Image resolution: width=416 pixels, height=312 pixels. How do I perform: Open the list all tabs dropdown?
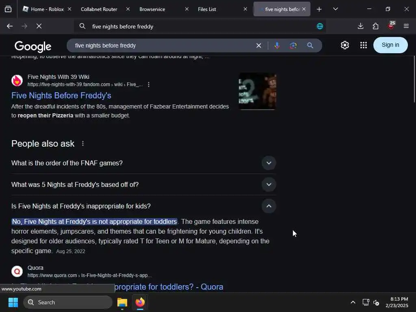pos(335,9)
